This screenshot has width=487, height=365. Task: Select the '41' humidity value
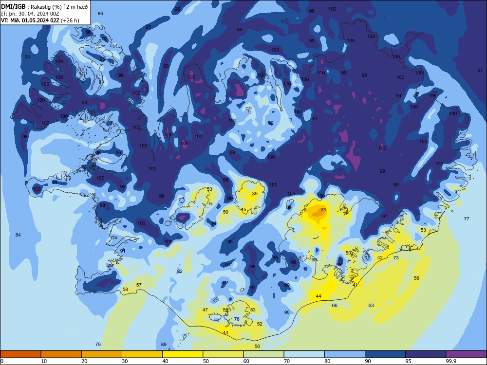(x=355, y=285)
